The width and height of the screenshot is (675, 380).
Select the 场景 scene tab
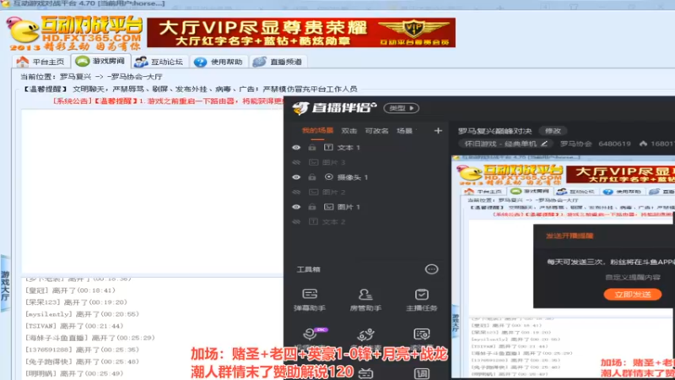[404, 131]
